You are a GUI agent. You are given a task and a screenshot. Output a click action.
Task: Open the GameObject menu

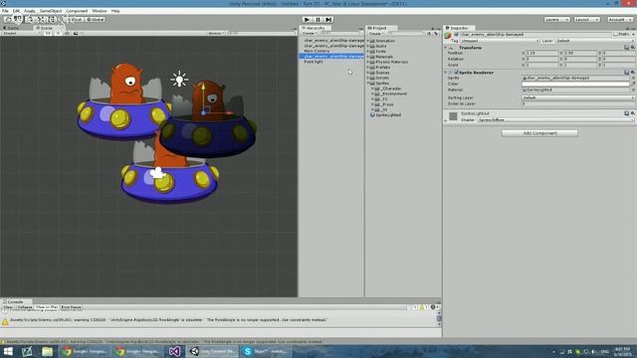[51, 11]
